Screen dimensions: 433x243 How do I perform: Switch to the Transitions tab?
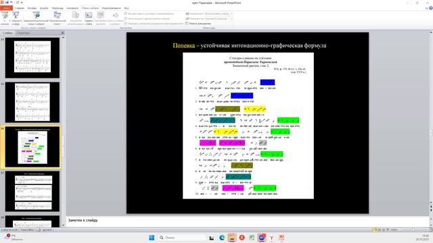[x=58, y=8]
